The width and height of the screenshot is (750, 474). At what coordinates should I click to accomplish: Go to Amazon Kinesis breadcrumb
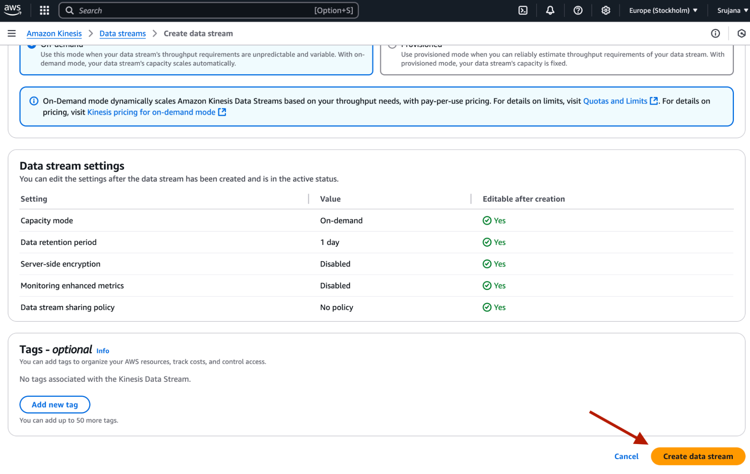(54, 33)
